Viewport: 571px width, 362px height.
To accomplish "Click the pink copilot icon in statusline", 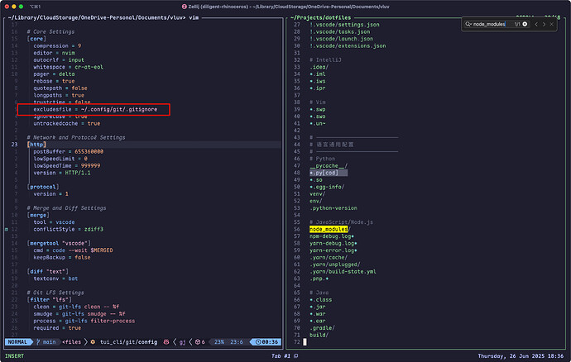I will point(166,342).
